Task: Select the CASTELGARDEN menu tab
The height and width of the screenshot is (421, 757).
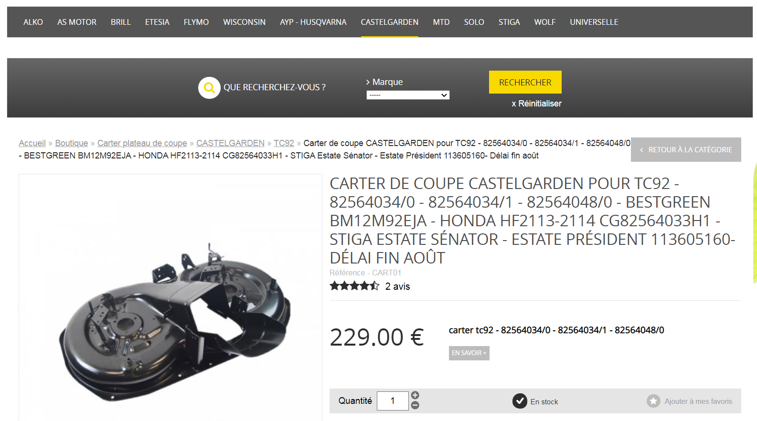Action: (389, 22)
